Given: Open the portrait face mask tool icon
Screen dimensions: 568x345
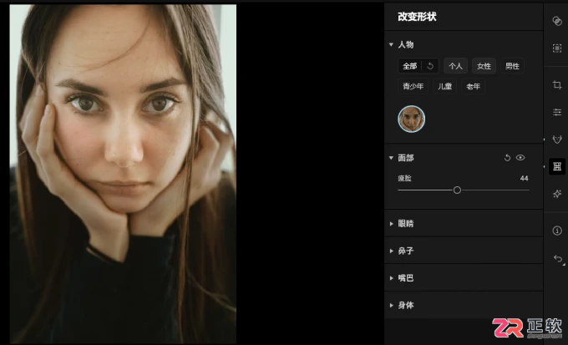Looking at the screenshot, I should click(x=557, y=140).
